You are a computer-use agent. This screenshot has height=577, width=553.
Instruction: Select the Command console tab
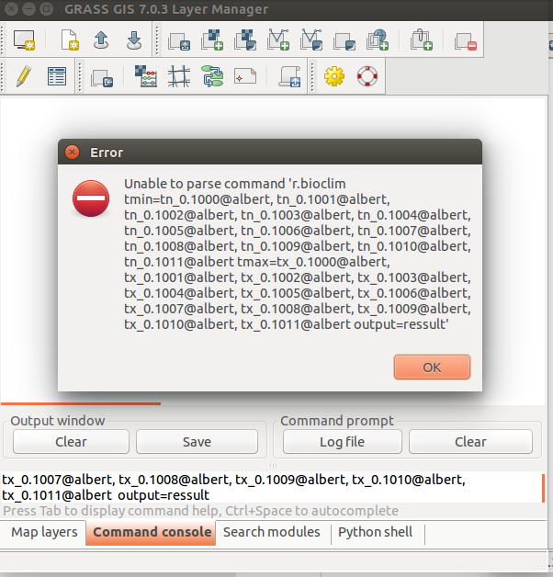(x=152, y=532)
